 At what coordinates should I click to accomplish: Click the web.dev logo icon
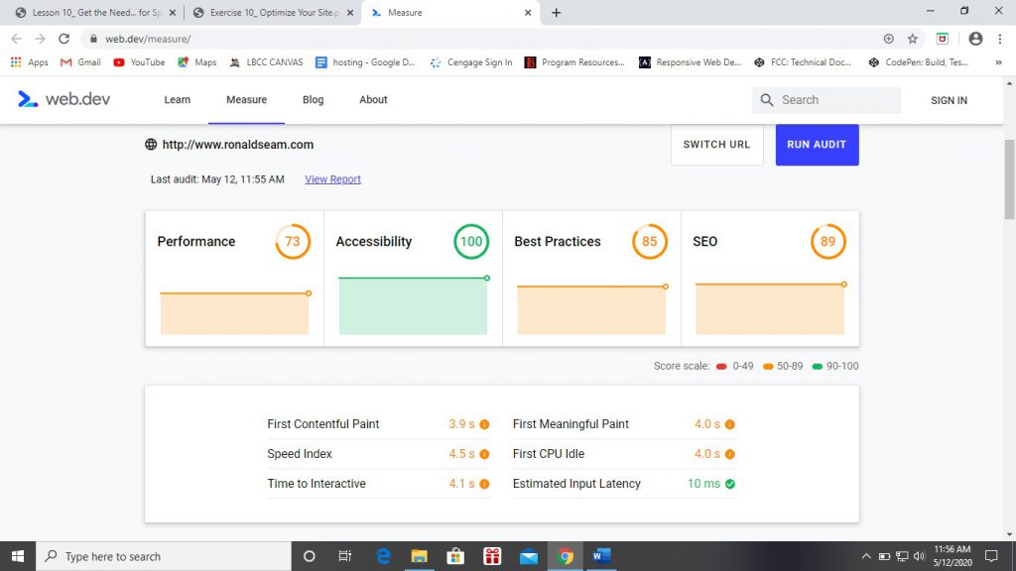(28, 99)
